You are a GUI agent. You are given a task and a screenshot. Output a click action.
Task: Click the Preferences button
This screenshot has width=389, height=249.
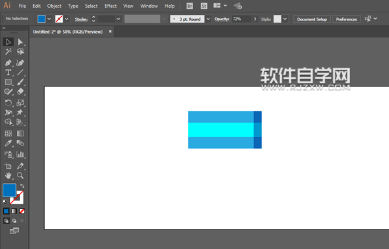point(346,19)
